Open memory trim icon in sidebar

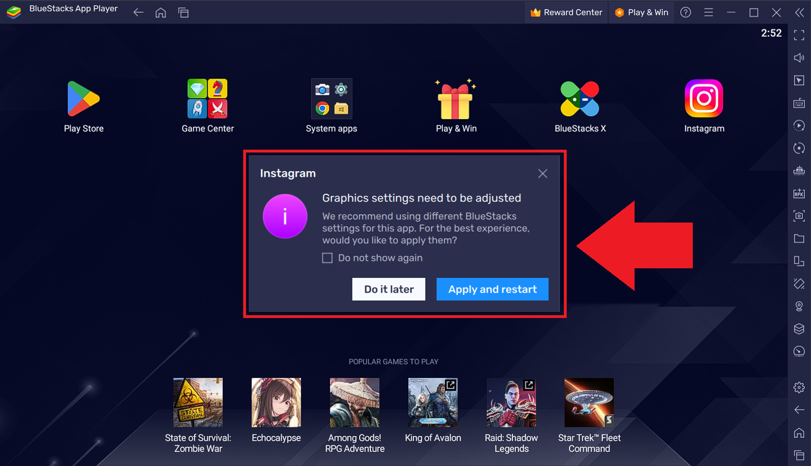click(x=799, y=171)
